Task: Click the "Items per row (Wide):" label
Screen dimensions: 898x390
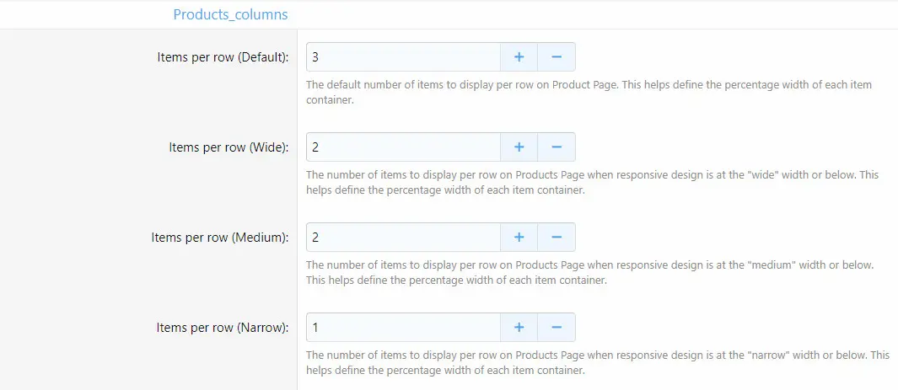Action: (x=229, y=147)
